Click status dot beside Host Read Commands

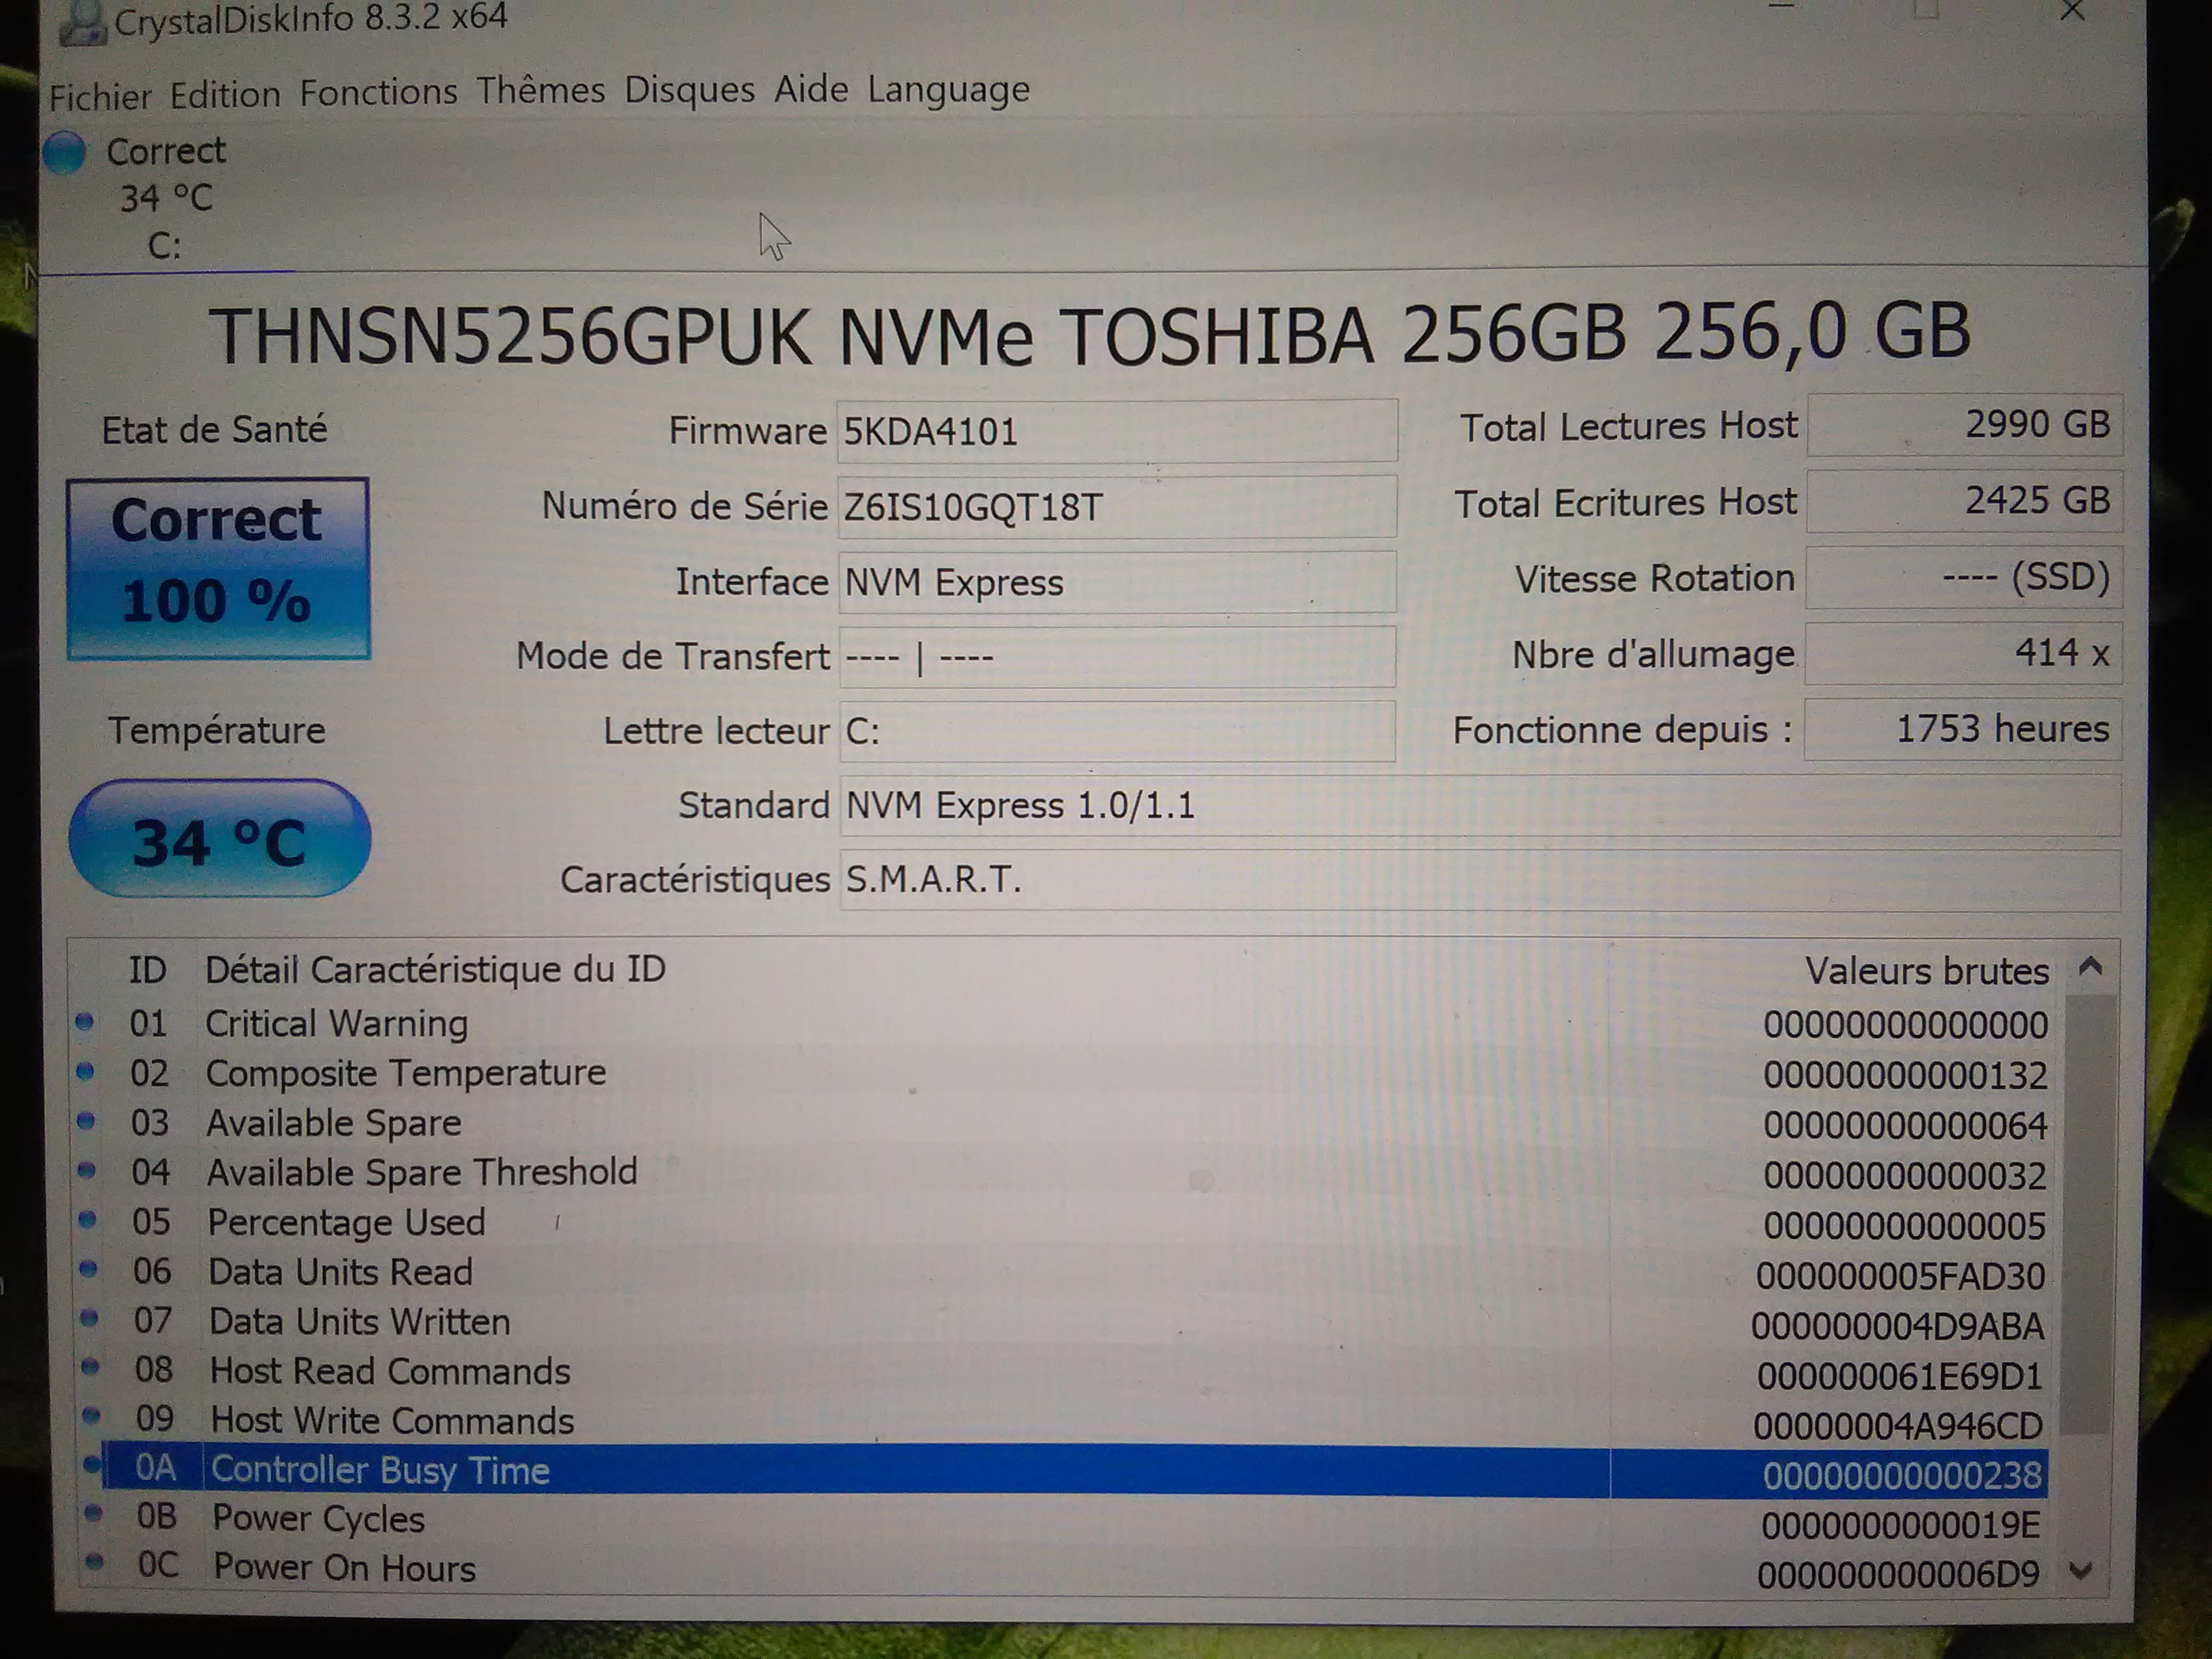coord(91,1366)
